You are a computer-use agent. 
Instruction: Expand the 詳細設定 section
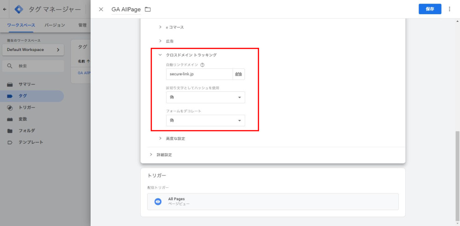(x=151, y=155)
